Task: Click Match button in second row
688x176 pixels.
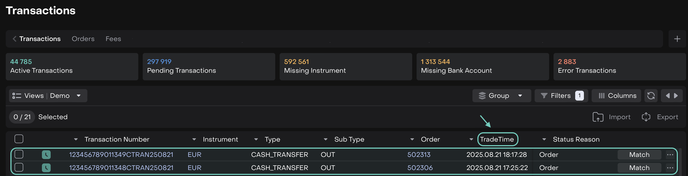Action: 639,168
